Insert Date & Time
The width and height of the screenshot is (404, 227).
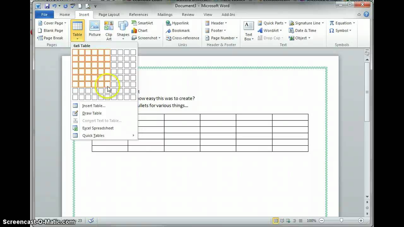click(303, 31)
